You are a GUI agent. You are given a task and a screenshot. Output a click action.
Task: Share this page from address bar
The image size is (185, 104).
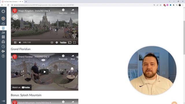[157, 5]
